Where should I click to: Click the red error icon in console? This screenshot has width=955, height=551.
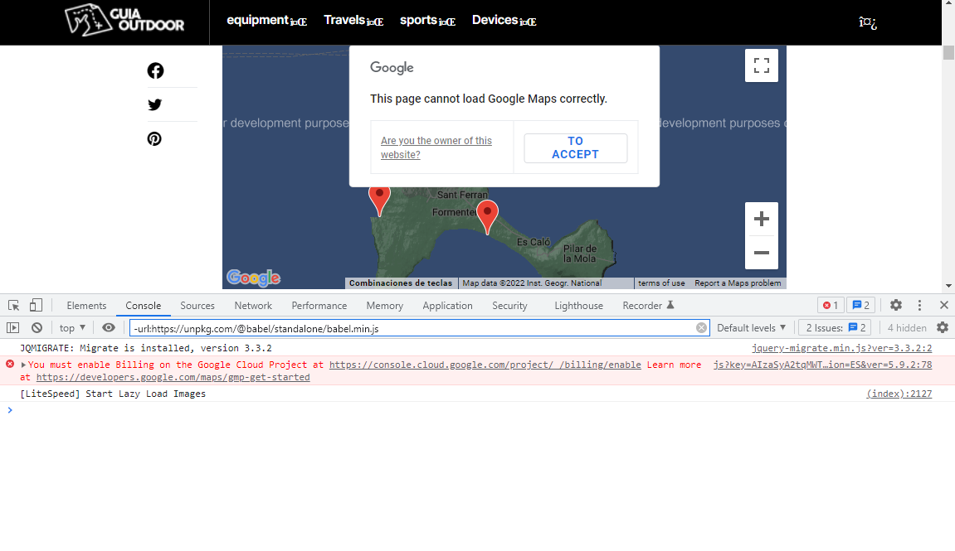[x=10, y=365]
